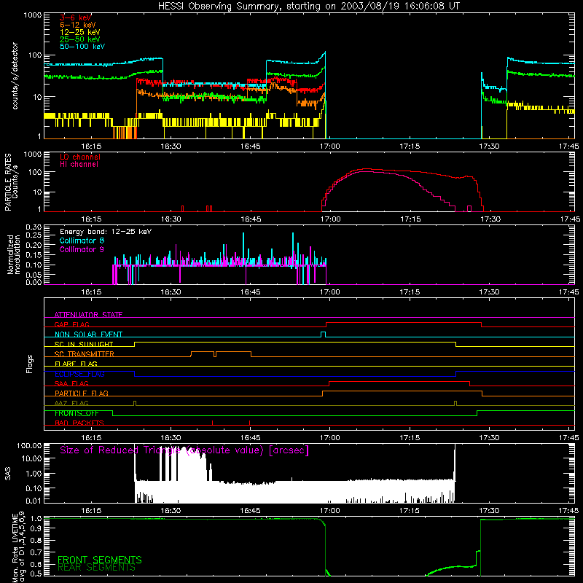
Task: Click the FLARE FLAG label
Action: pos(76,364)
